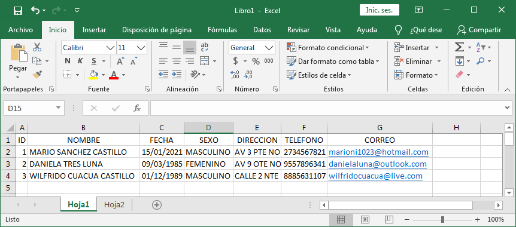This screenshot has width=516, height=227.
Task: Click the Compartir share button
Action: [x=479, y=30]
